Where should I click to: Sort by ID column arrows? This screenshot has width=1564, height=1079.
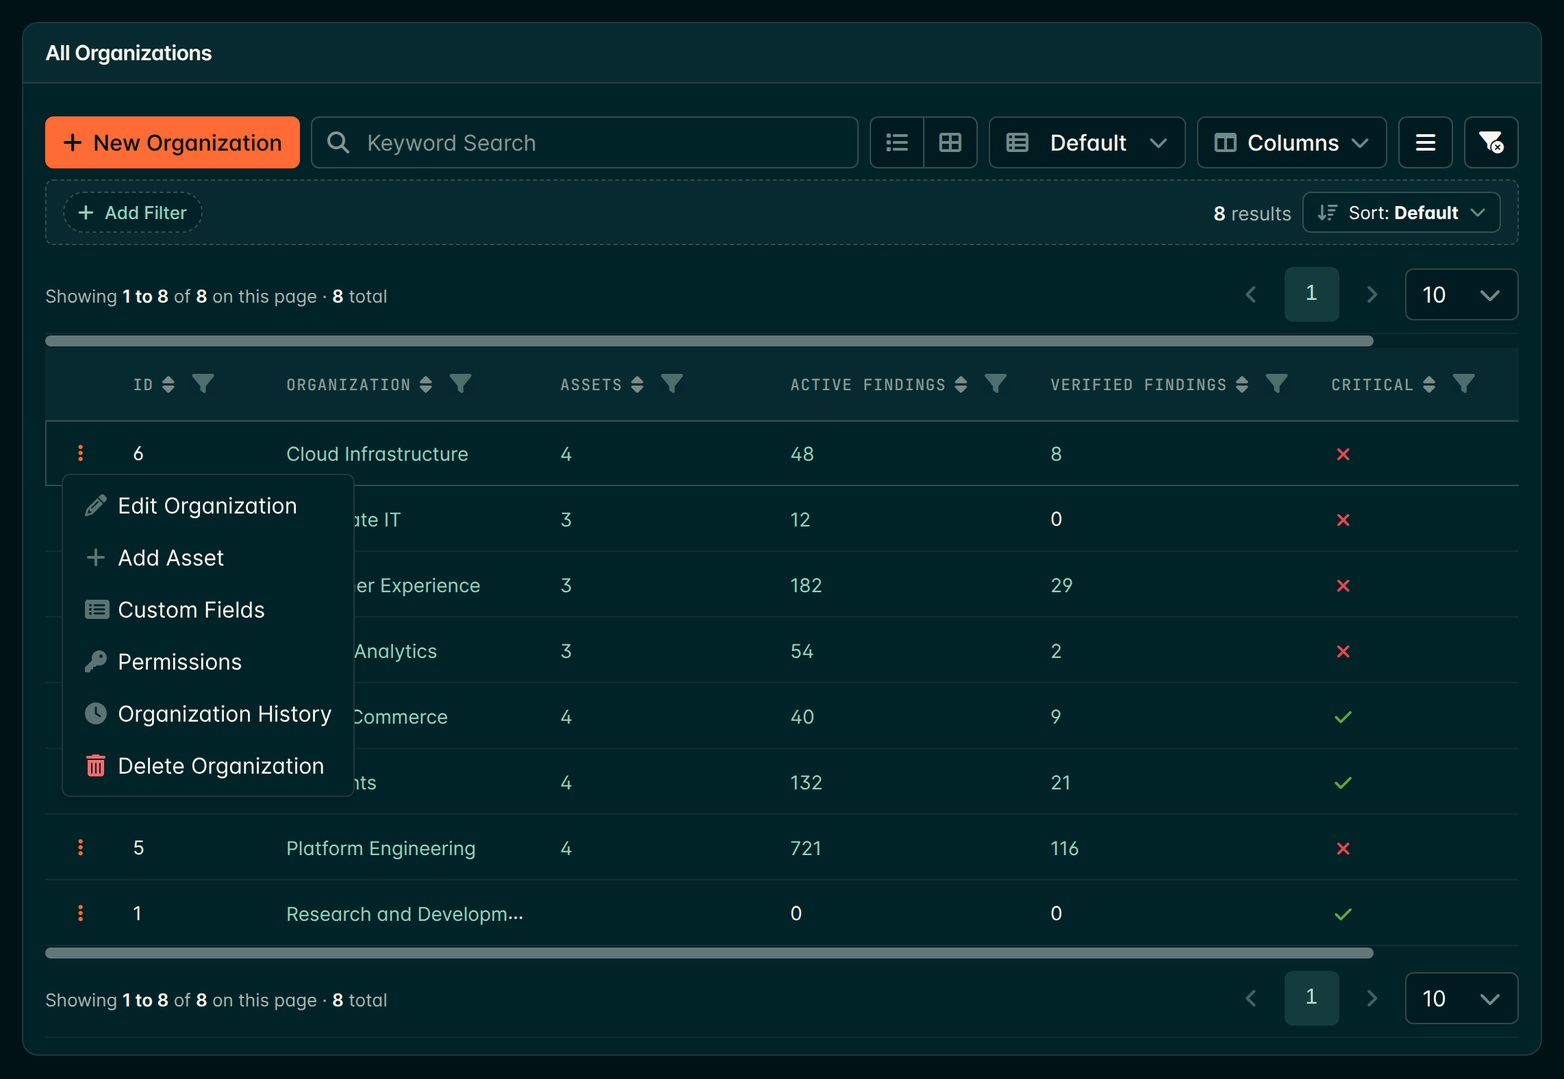[168, 384]
